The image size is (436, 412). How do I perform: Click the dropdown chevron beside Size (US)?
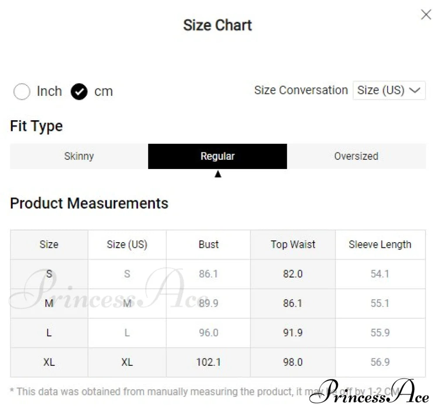pos(416,91)
